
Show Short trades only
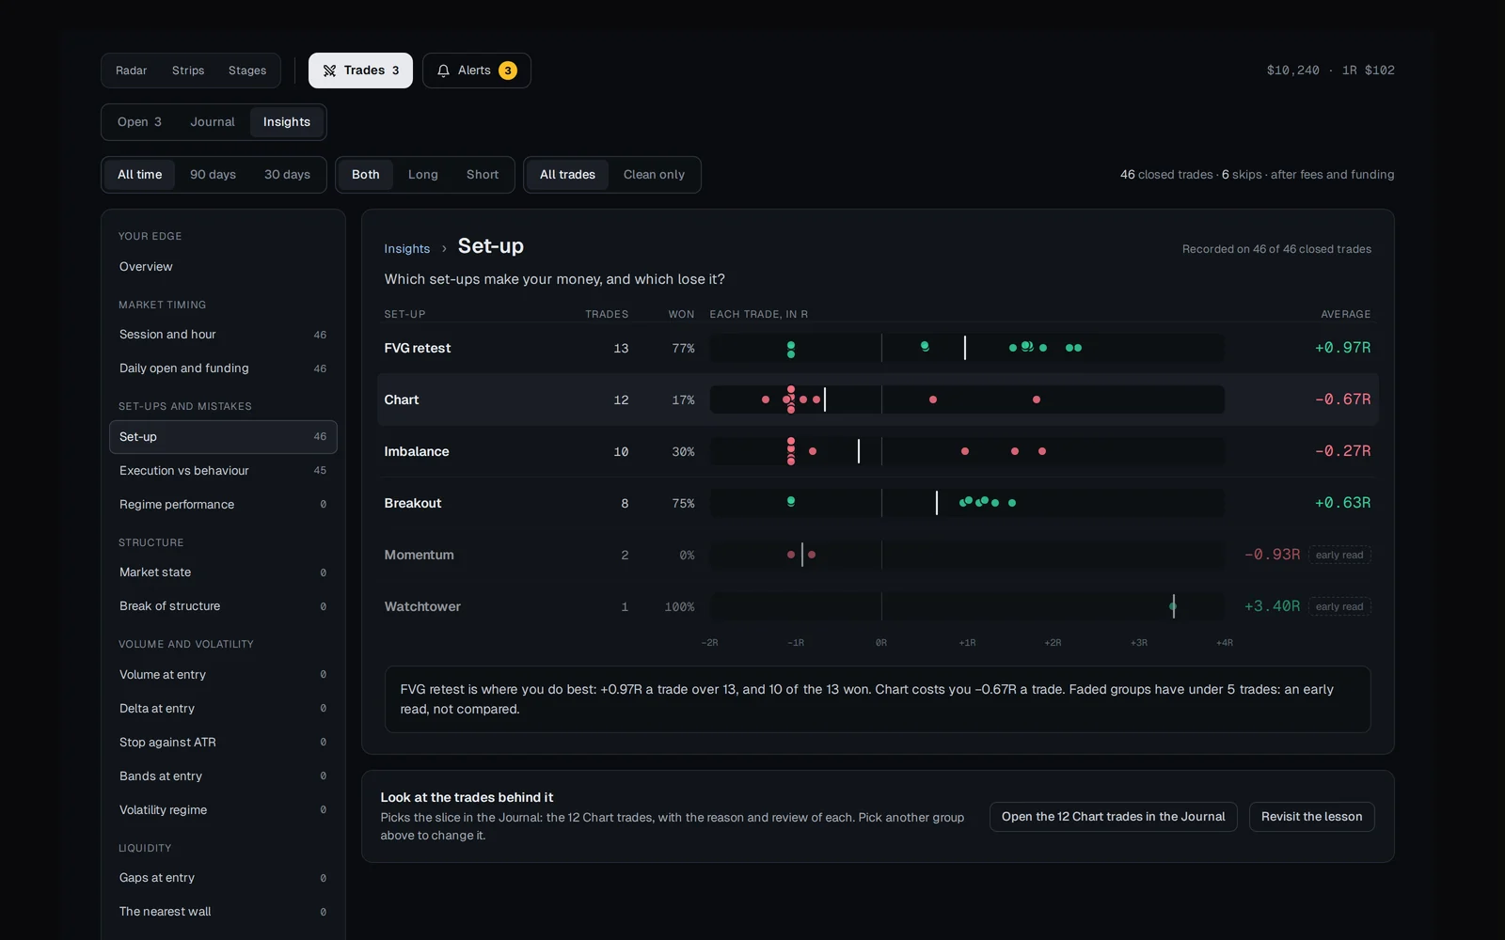coord(483,175)
